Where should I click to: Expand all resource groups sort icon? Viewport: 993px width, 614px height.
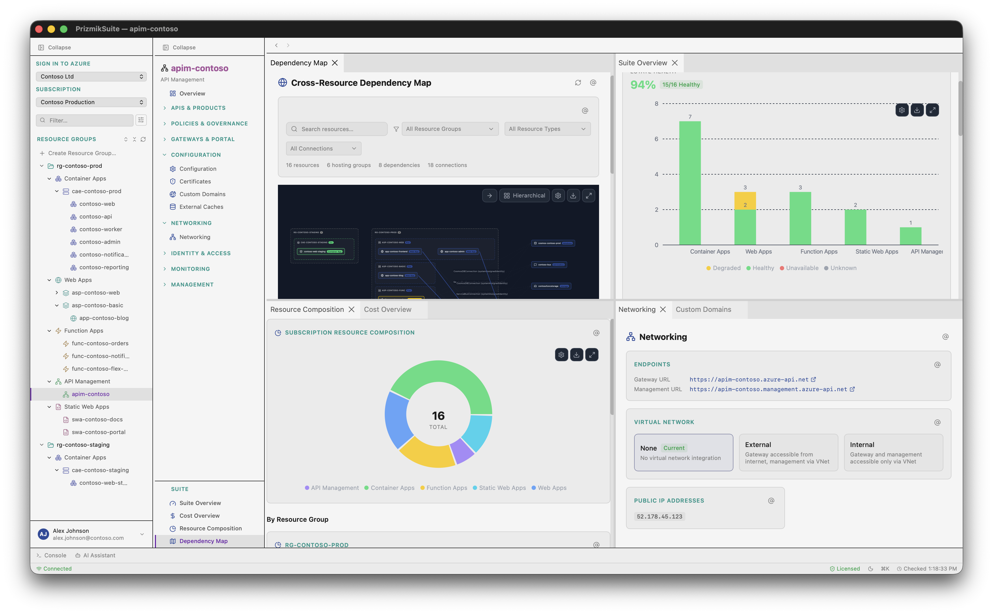(125, 139)
